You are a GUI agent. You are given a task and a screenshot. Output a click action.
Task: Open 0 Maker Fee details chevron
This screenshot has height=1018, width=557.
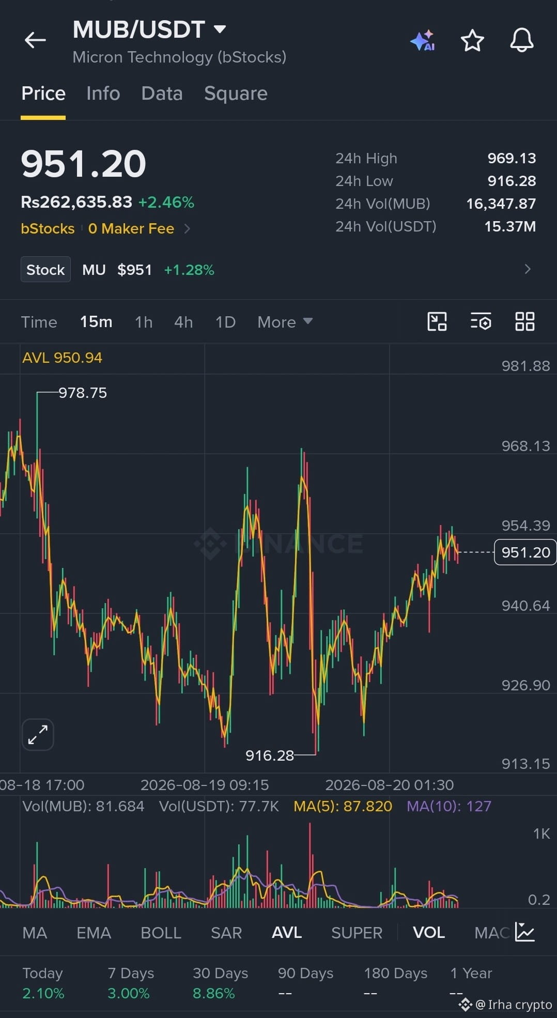(x=187, y=228)
